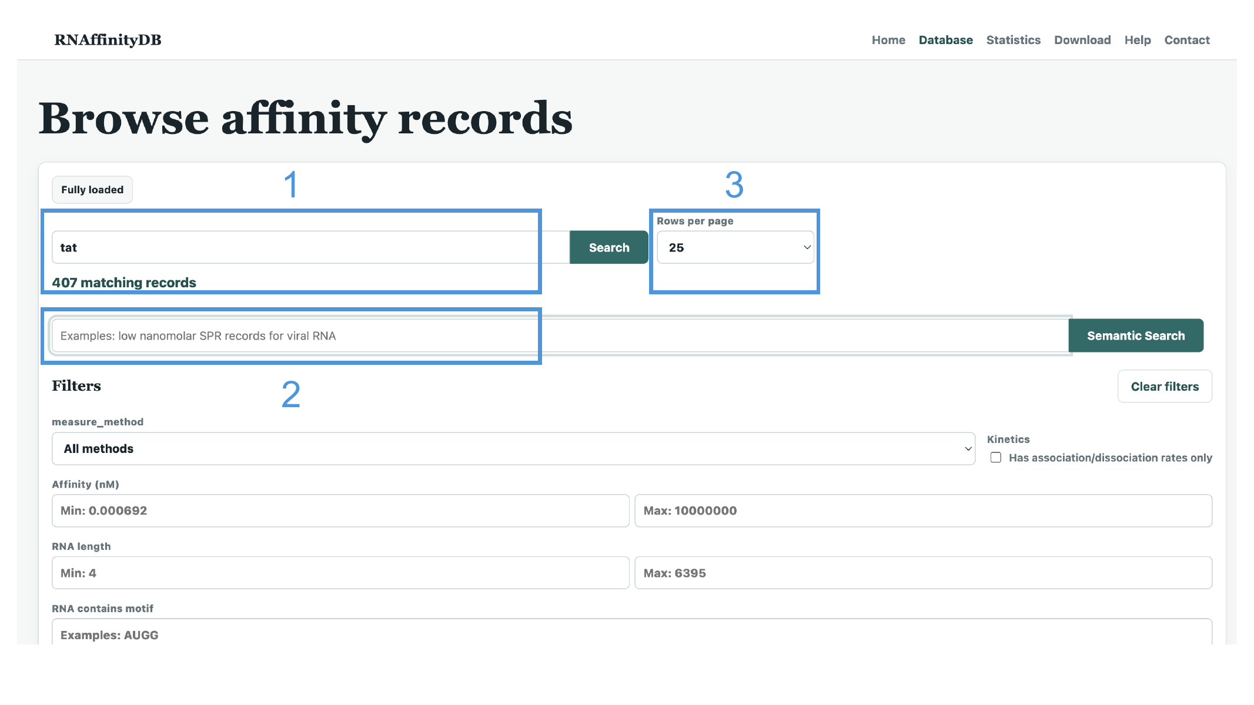
Task: Focus the RNA length maximum field
Action: 923,573
